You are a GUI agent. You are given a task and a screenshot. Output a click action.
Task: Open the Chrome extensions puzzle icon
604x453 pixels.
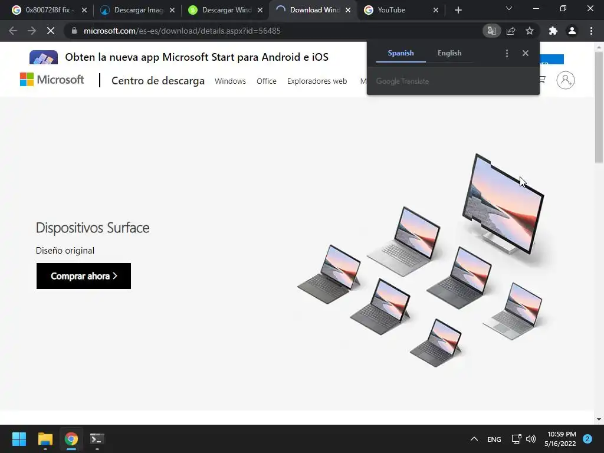coord(553,31)
